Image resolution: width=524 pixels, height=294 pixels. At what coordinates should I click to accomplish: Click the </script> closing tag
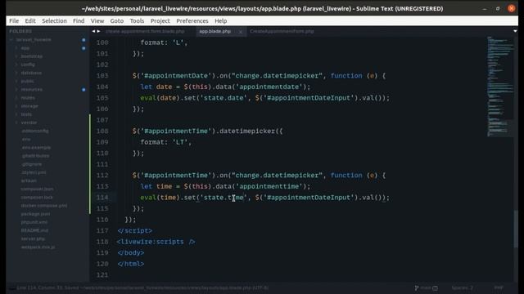point(134,230)
